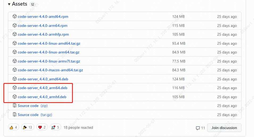This screenshot has width=254, height=137.
Task: Click zip file icon beside Source code (zip)
Action: pos(15,105)
